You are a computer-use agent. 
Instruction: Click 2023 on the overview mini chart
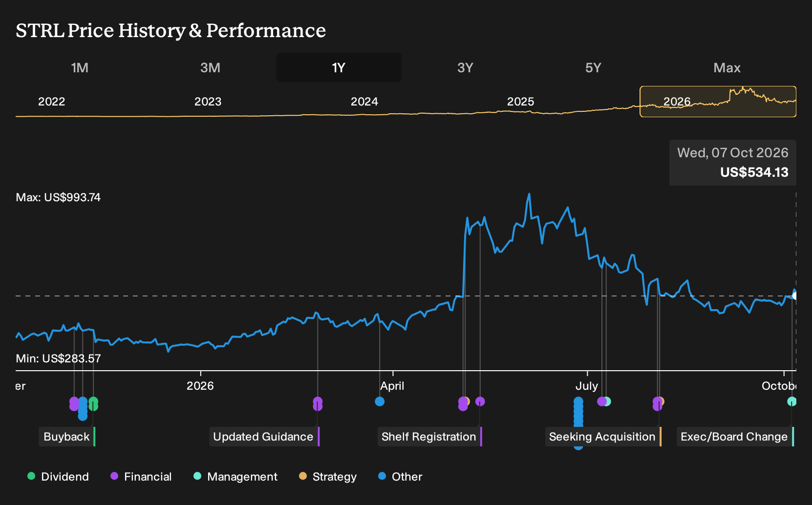point(208,102)
